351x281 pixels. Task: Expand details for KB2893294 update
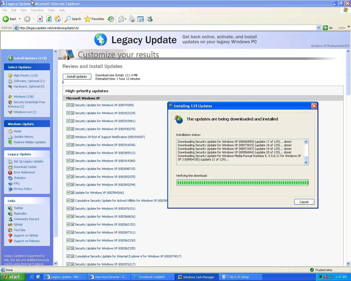point(72,185)
